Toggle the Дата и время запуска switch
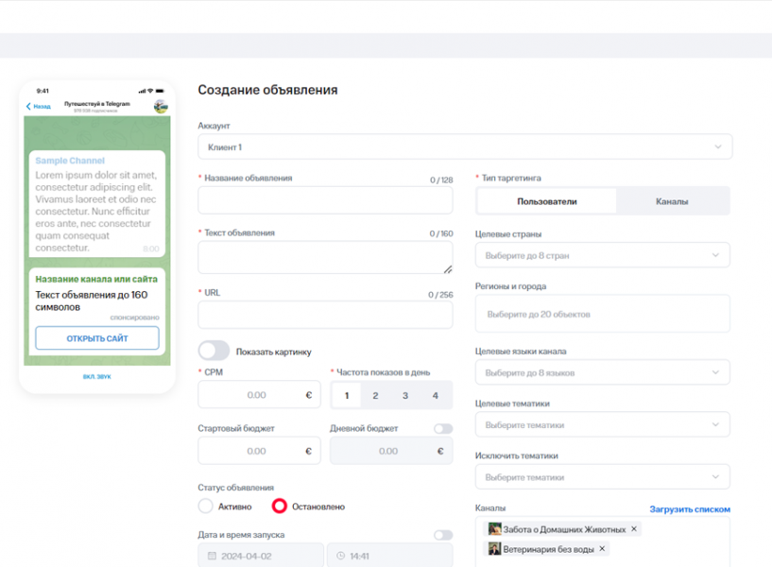 (x=442, y=535)
